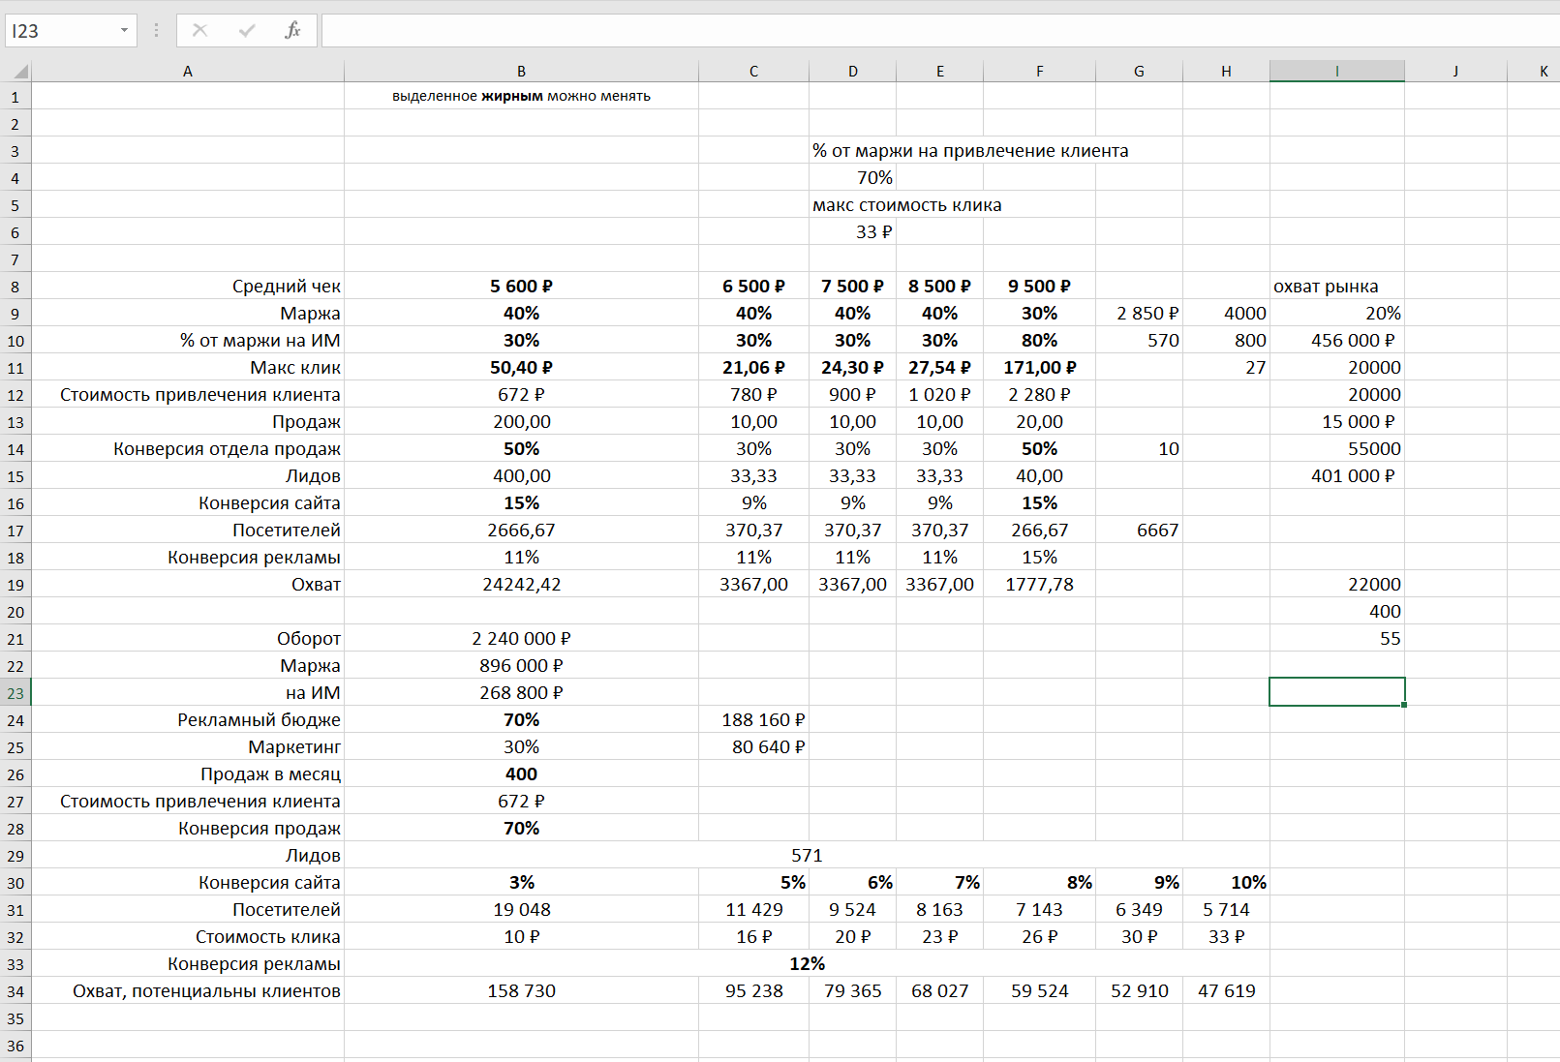Open the Name Box dropdown arrow
The height and width of the screenshot is (1062, 1560).
124,31
